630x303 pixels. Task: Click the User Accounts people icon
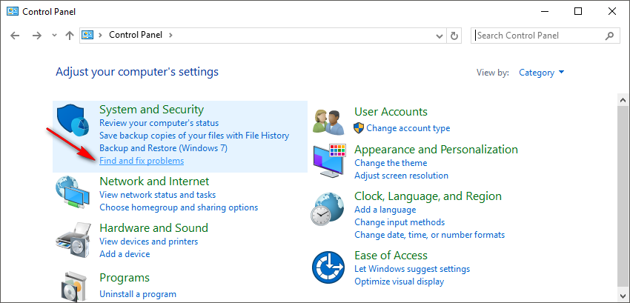(328, 121)
